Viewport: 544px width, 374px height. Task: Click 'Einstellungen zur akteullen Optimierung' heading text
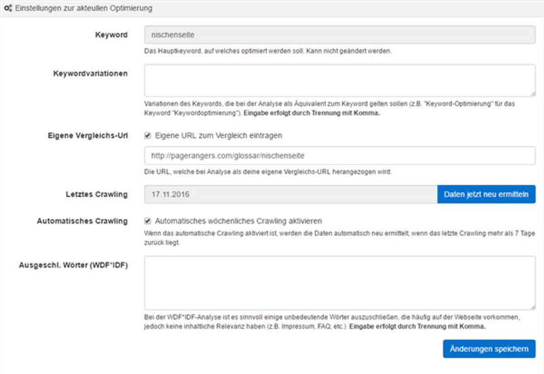(84, 8)
